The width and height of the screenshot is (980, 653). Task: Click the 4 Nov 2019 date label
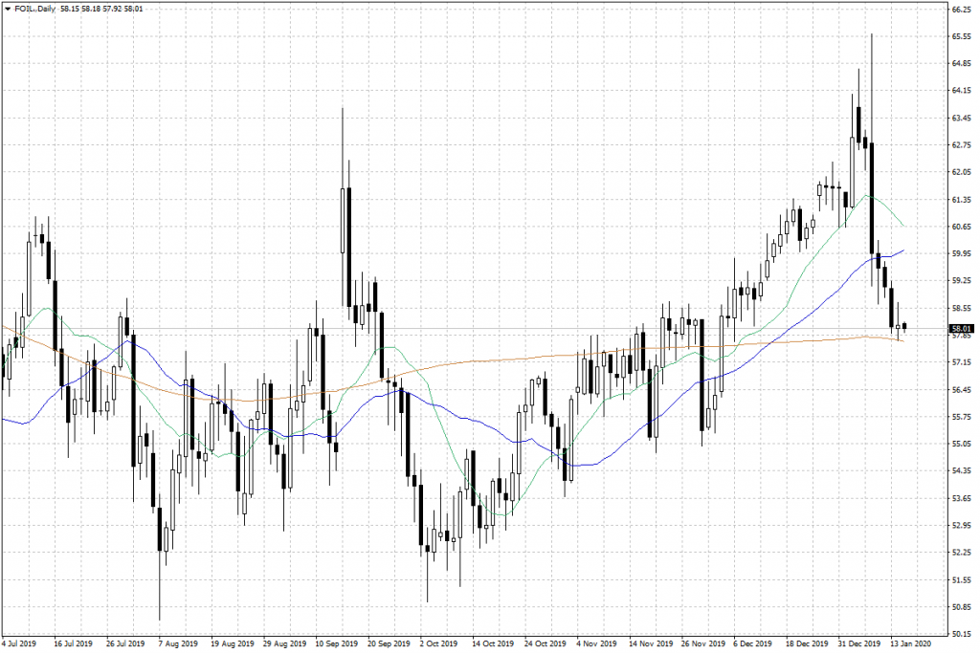pos(596,643)
